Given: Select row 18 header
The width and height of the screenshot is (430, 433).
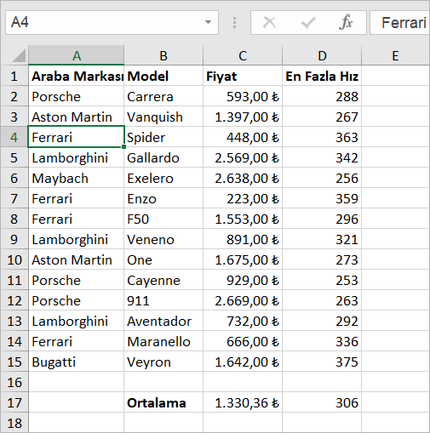Looking at the screenshot, I should (x=14, y=423).
